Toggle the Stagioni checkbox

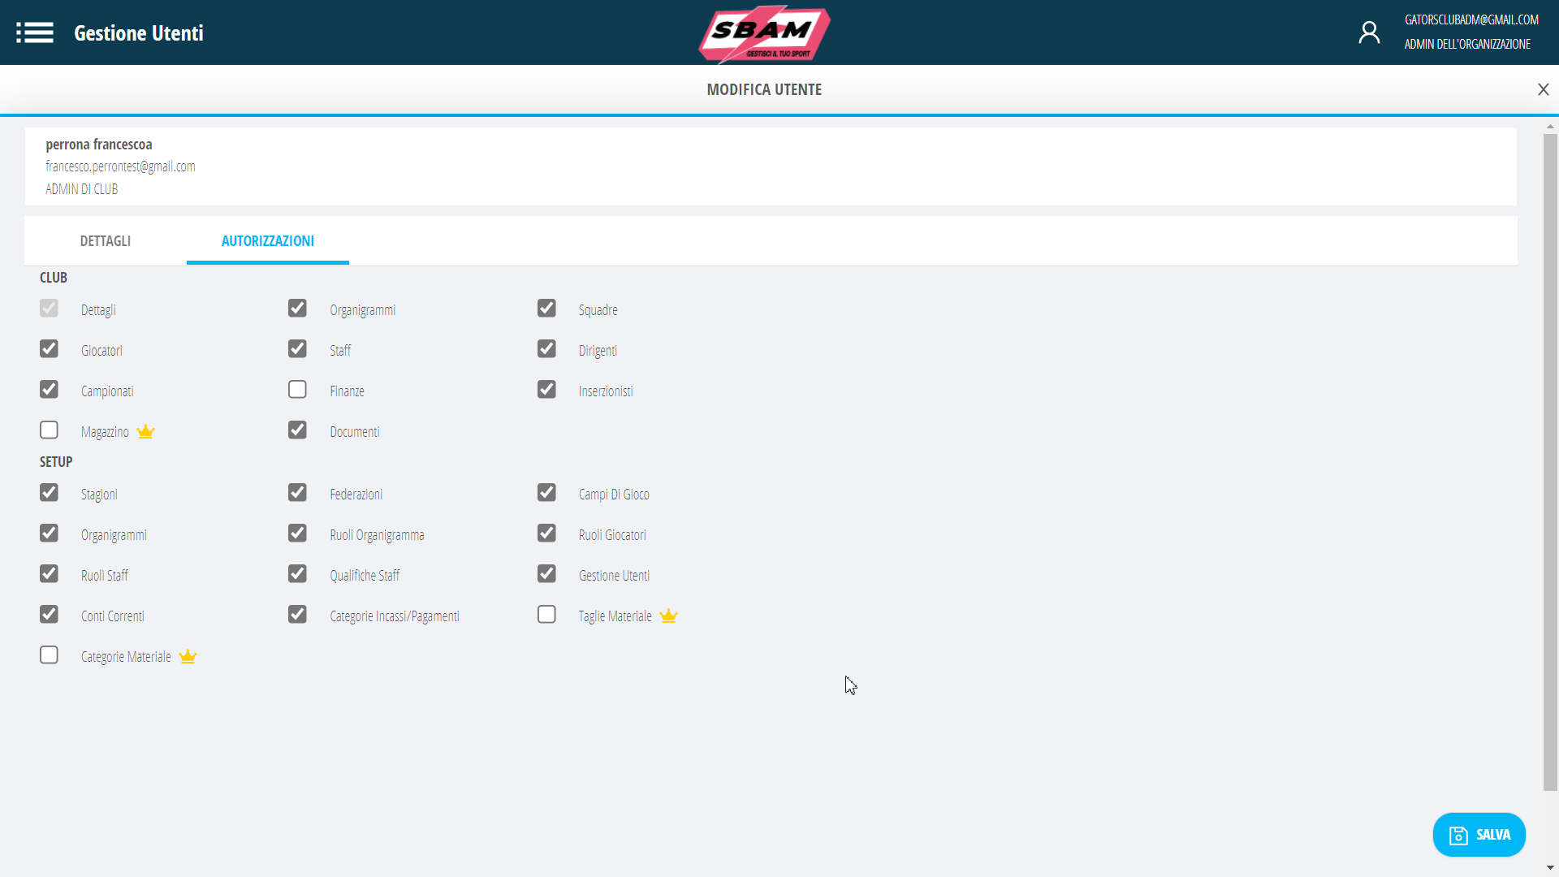[49, 493]
